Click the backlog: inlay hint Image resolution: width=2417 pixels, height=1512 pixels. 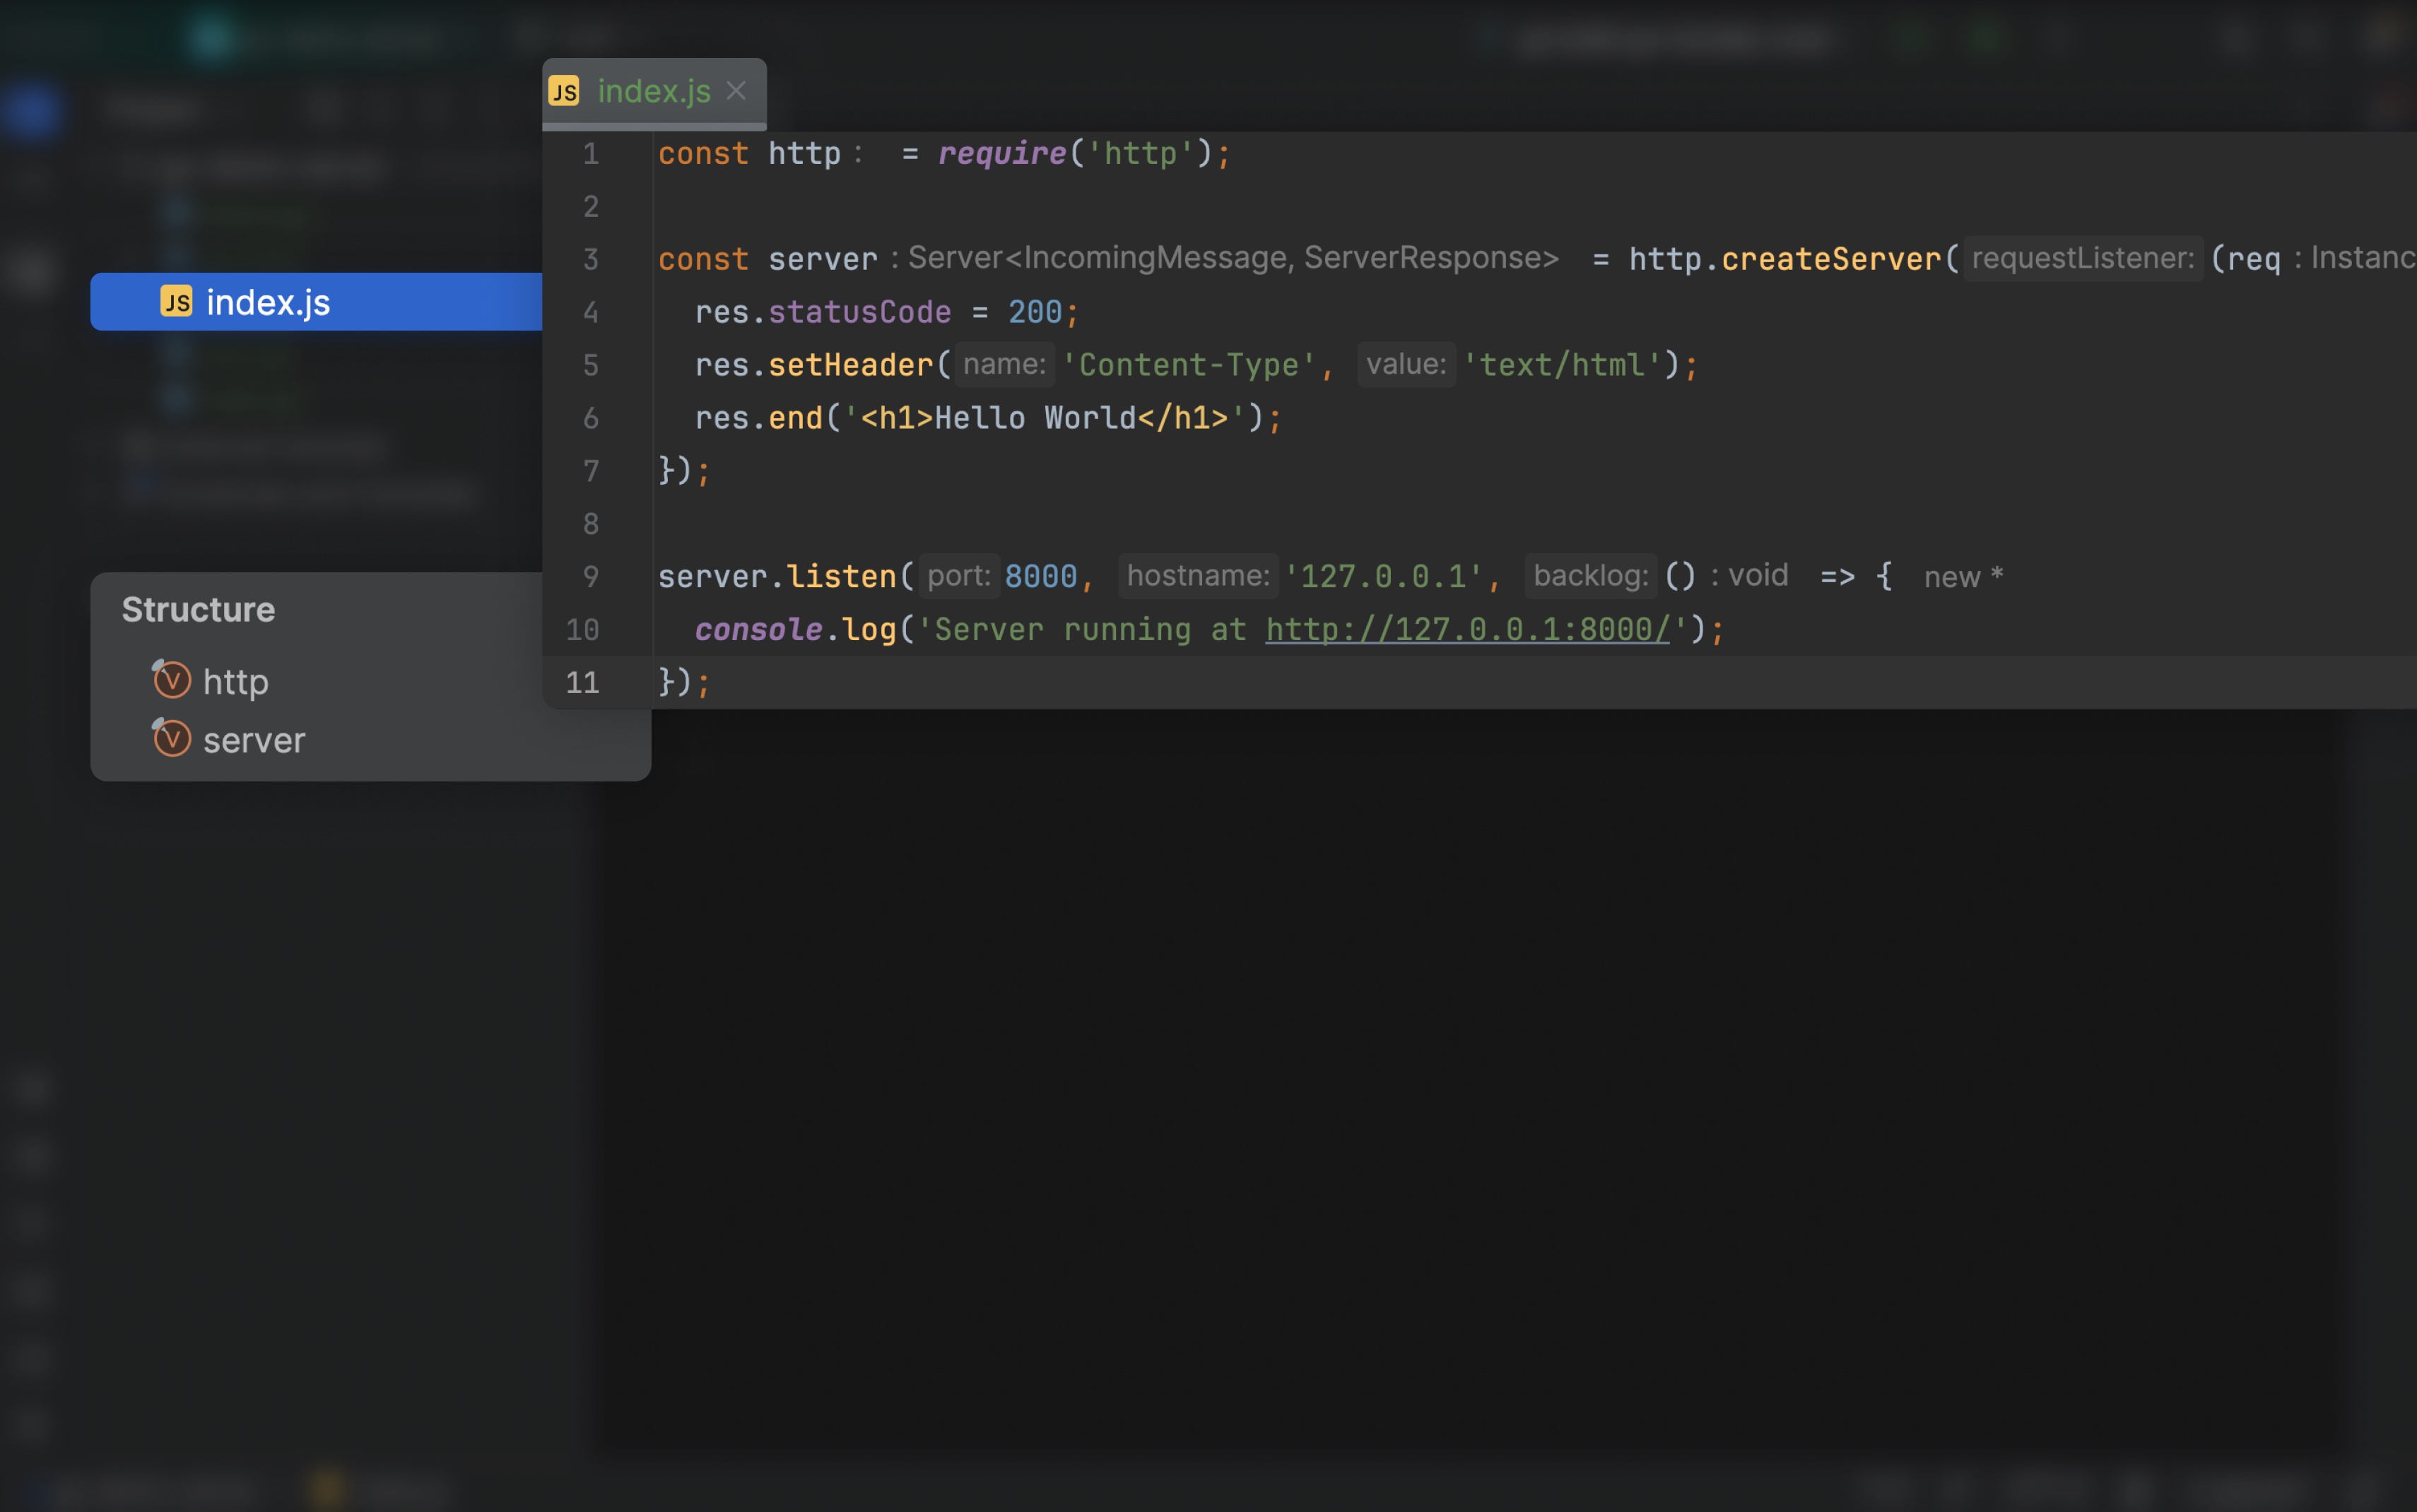1589,575
